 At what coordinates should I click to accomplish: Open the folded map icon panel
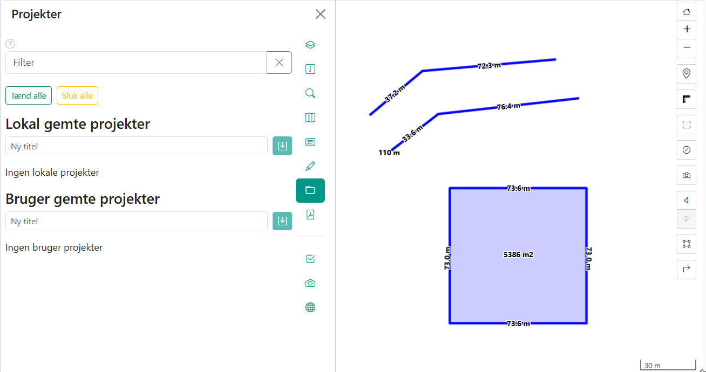pos(310,118)
